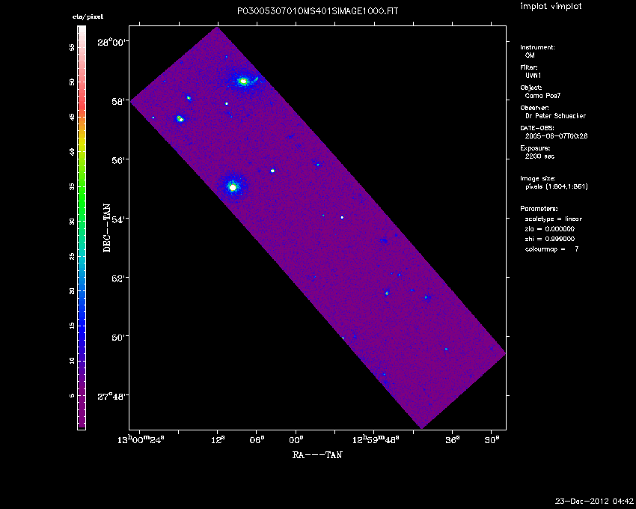Click declination tick label 28°00'
Screen dimensions: 636x509
pos(113,42)
